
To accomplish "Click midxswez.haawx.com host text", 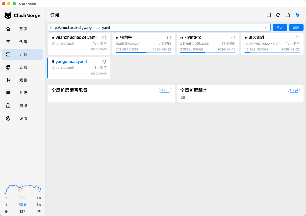I will [262, 44].
